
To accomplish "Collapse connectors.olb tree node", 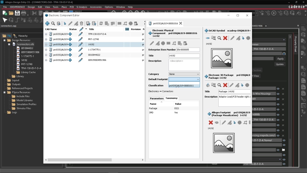I will (9, 44).
